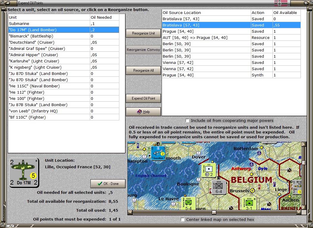The image size is (313, 228).
Task: Click the Brussels city marker on map
Action: (252, 191)
